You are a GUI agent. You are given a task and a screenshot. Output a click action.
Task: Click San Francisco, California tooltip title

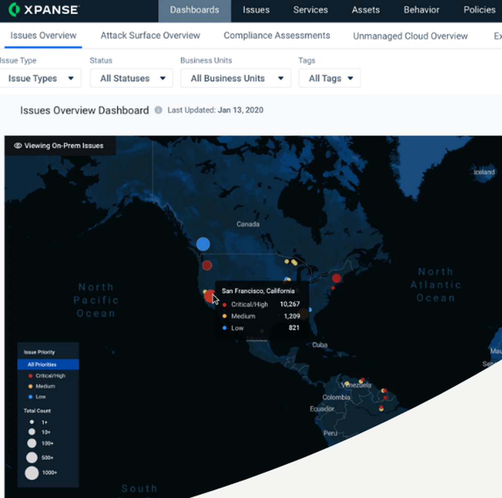point(258,291)
